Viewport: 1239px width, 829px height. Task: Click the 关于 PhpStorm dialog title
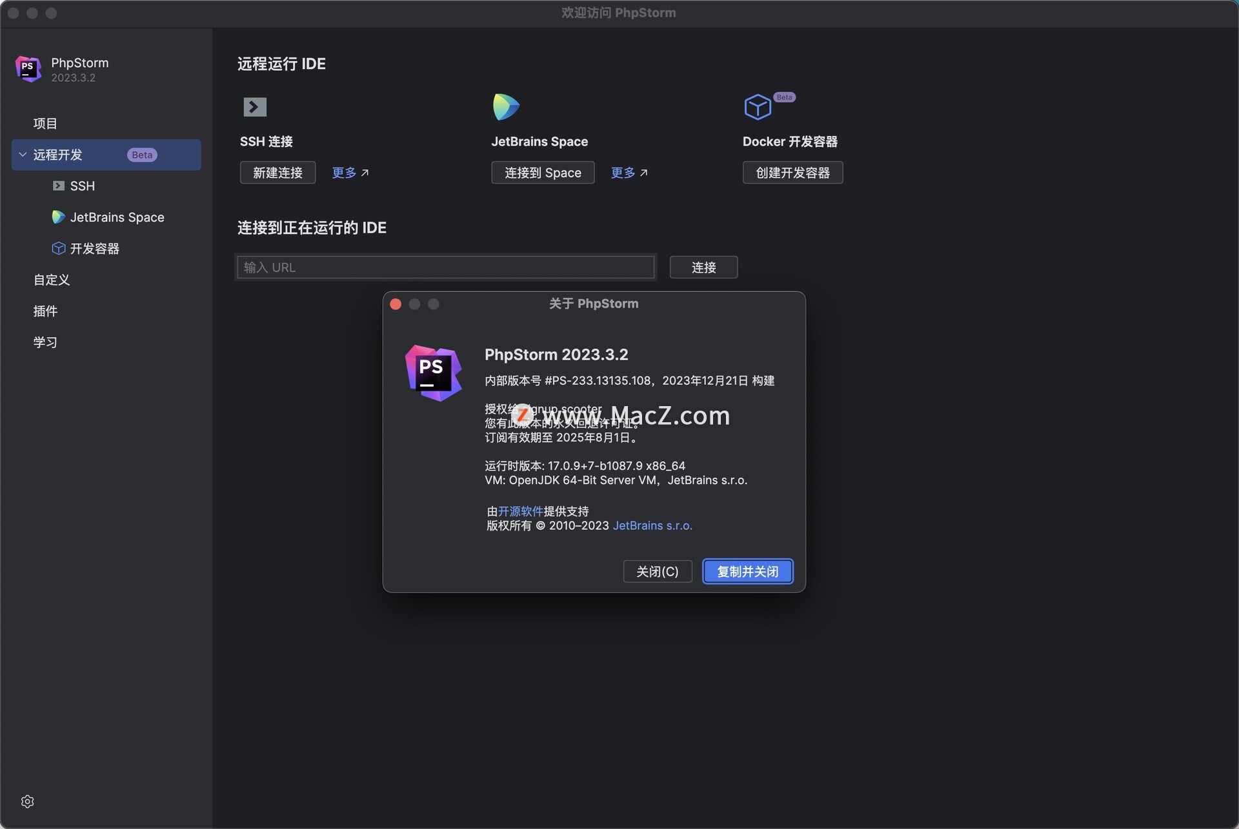coord(594,304)
